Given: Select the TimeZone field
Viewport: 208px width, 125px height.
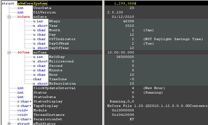Looking at the screenshot, I should click(58, 79).
